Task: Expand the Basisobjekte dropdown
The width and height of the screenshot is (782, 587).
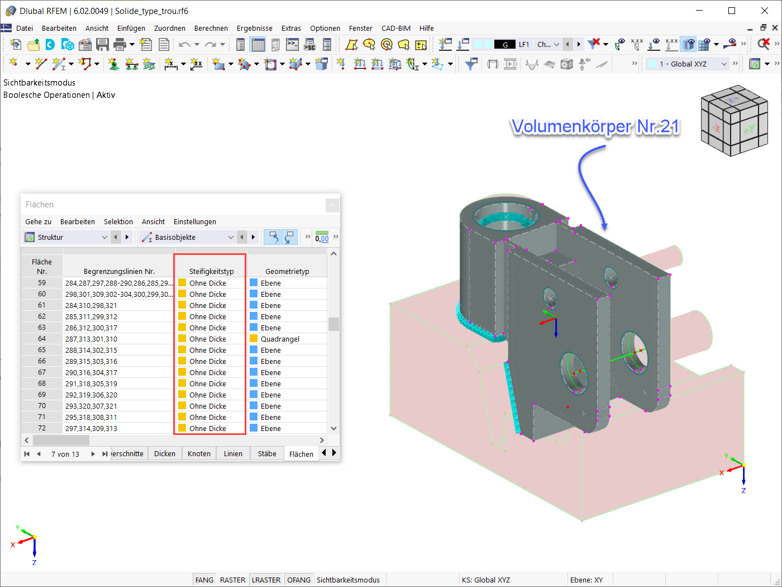Action: tap(188, 237)
